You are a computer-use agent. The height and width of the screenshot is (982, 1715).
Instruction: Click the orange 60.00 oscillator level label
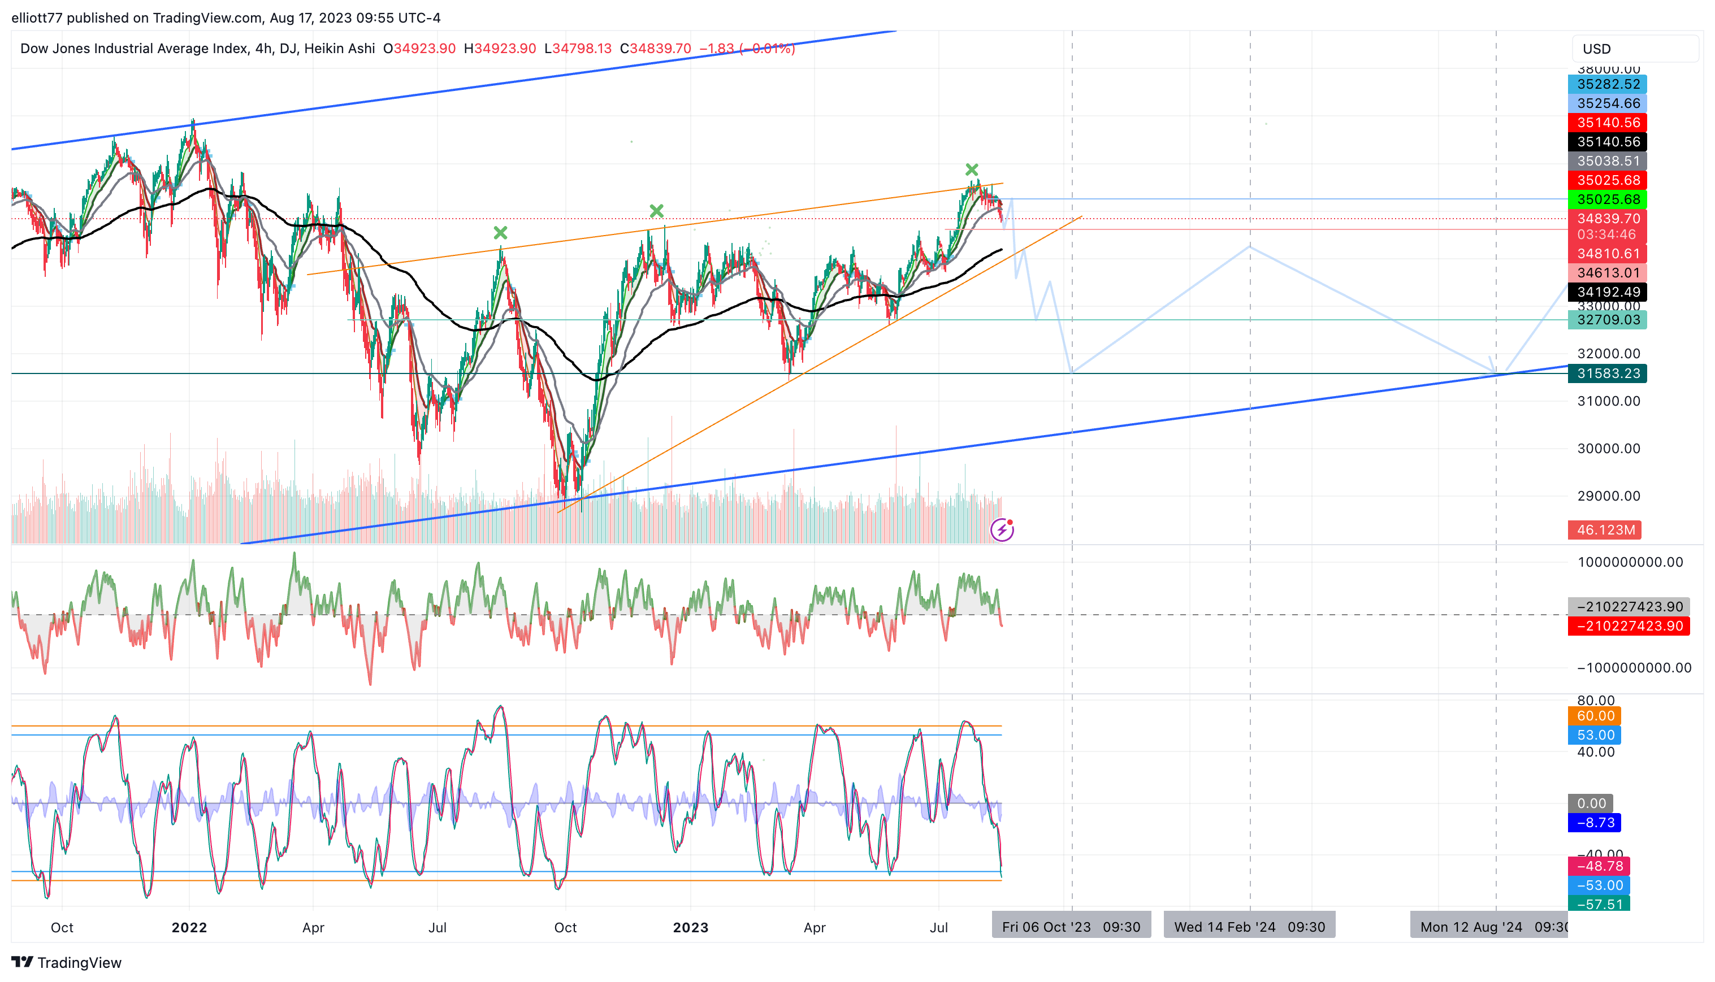(x=1594, y=715)
